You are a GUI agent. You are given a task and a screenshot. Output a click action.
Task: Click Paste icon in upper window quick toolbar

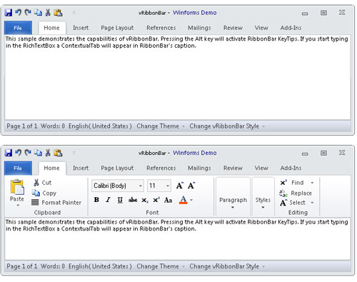[x=58, y=13]
